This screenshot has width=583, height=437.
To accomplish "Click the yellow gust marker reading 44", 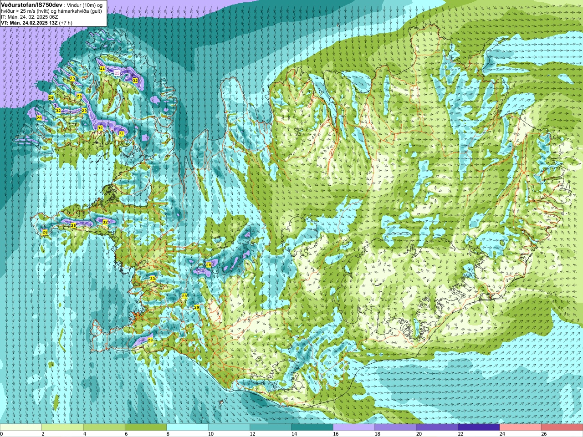I will pyautogui.click(x=102, y=69).
